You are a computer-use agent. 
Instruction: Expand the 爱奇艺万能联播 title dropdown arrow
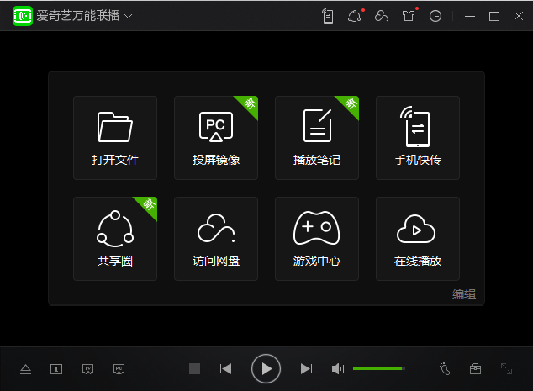click(x=128, y=16)
